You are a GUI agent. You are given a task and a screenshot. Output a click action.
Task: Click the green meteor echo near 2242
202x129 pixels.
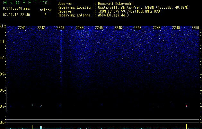[40, 107]
